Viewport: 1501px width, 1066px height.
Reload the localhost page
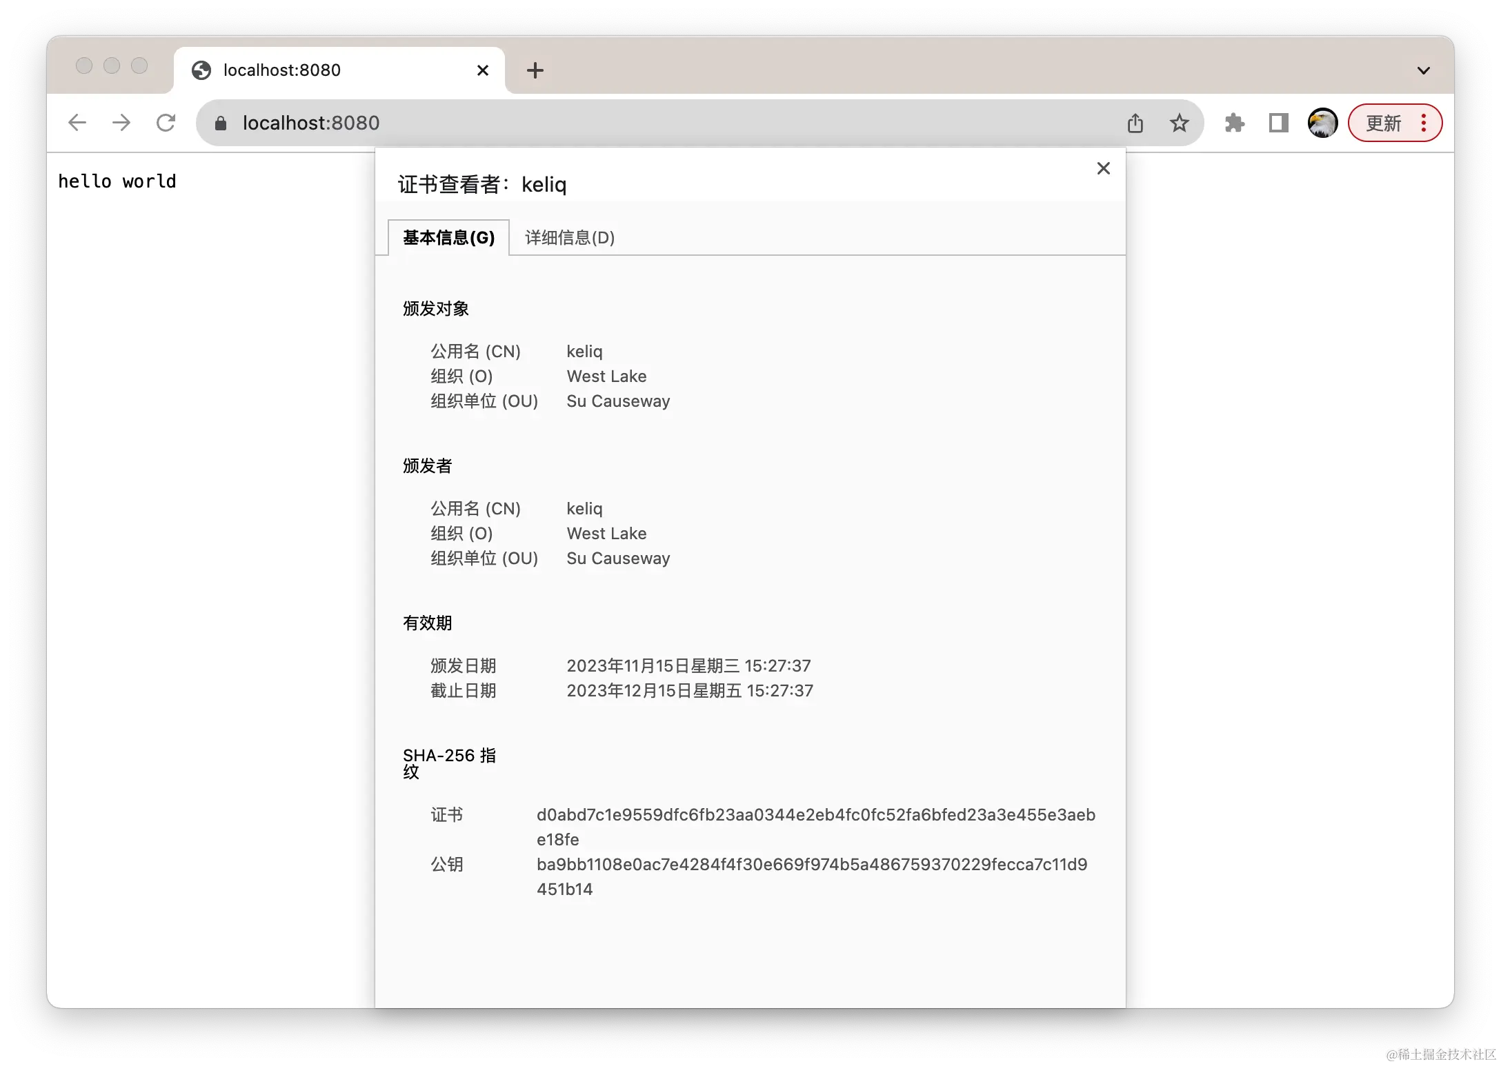click(166, 123)
